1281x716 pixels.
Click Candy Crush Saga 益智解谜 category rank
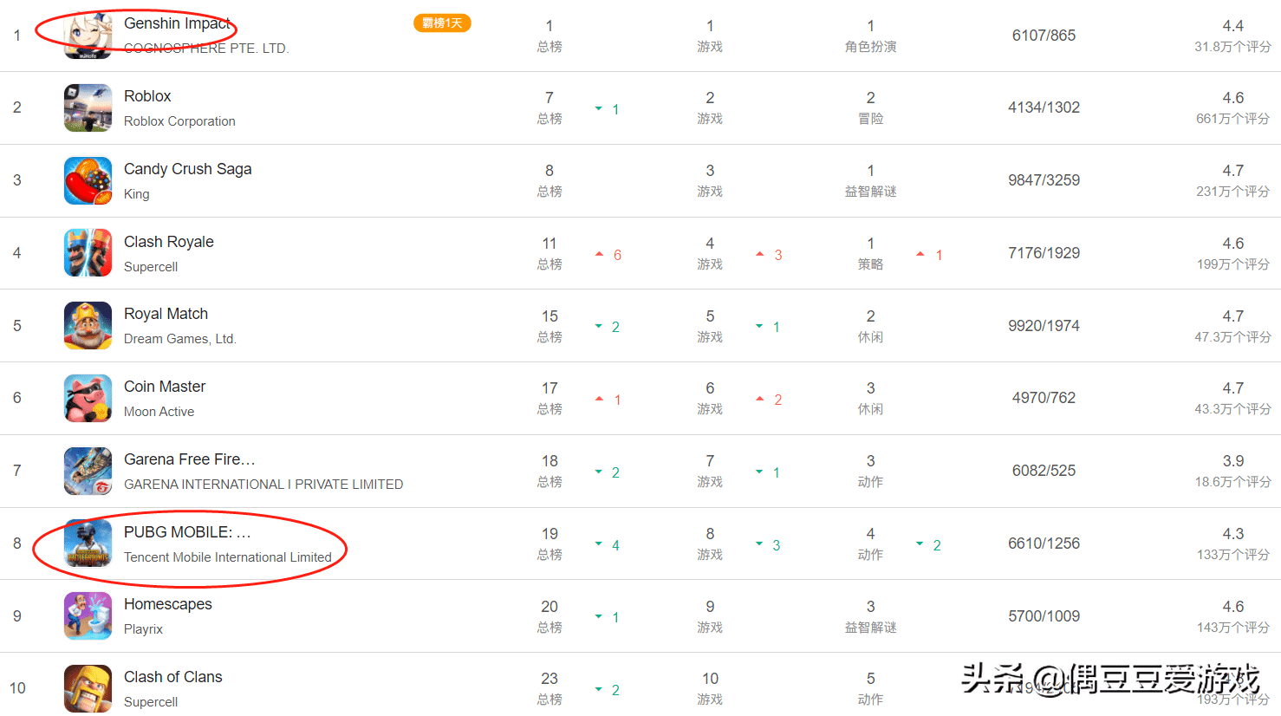pos(870,180)
